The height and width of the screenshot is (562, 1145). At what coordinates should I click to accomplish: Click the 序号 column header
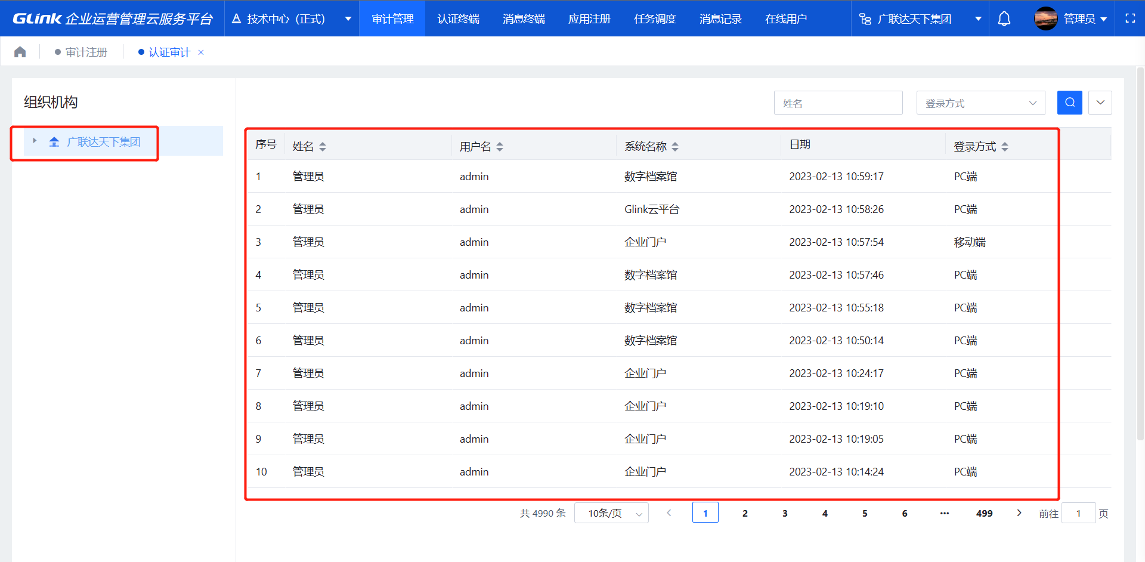click(x=266, y=144)
